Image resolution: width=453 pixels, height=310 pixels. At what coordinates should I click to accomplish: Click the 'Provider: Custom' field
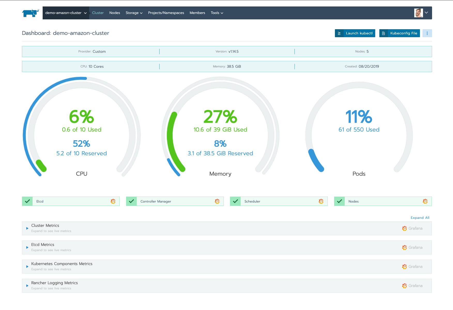point(92,51)
